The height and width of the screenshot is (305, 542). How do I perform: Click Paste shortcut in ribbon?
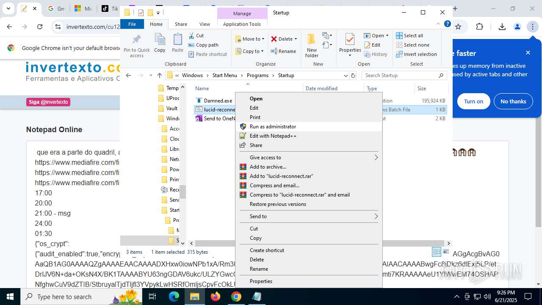207,54
